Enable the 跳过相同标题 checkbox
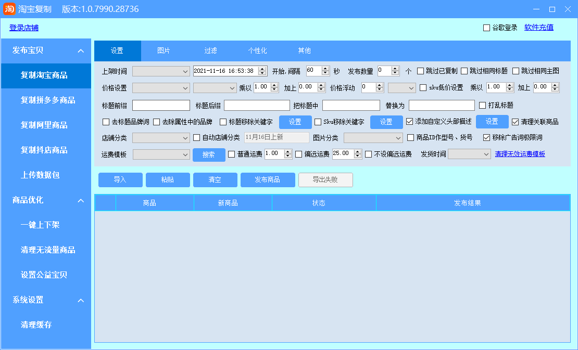578x350 pixels. pyautogui.click(x=464, y=71)
